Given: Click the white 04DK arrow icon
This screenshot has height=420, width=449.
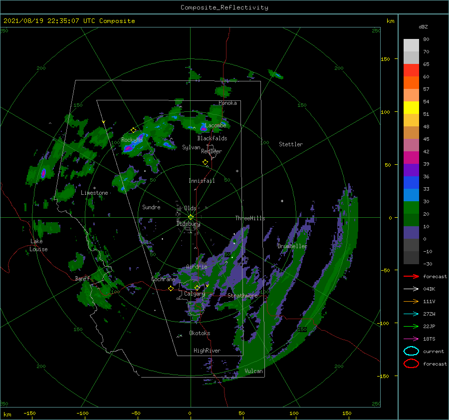Looking at the screenshot, I should point(411,289).
